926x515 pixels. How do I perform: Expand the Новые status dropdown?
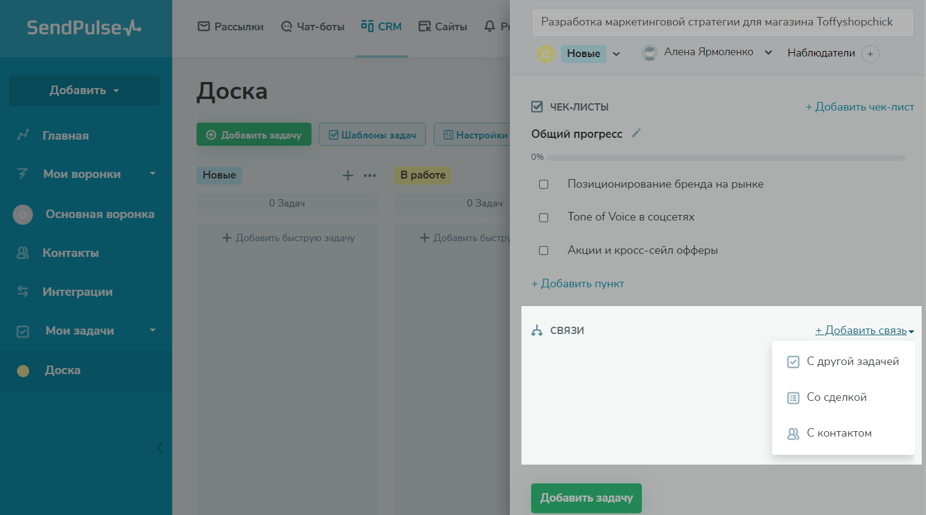pyautogui.click(x=616, y=54)
